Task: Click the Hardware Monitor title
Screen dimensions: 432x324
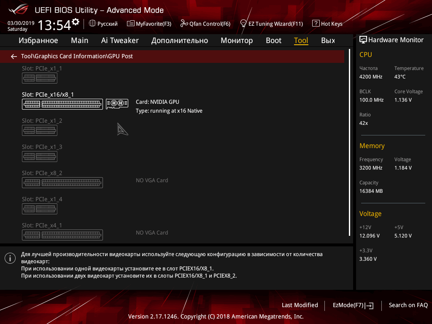Action: pos(396,40)
